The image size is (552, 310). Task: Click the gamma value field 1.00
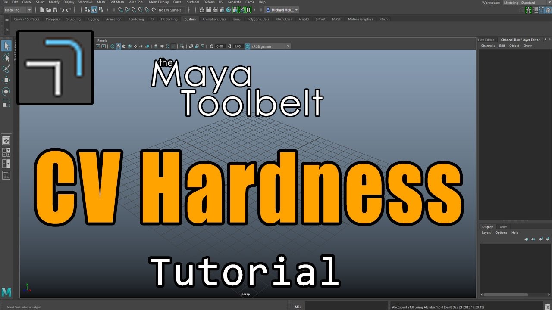click(238, 46)
